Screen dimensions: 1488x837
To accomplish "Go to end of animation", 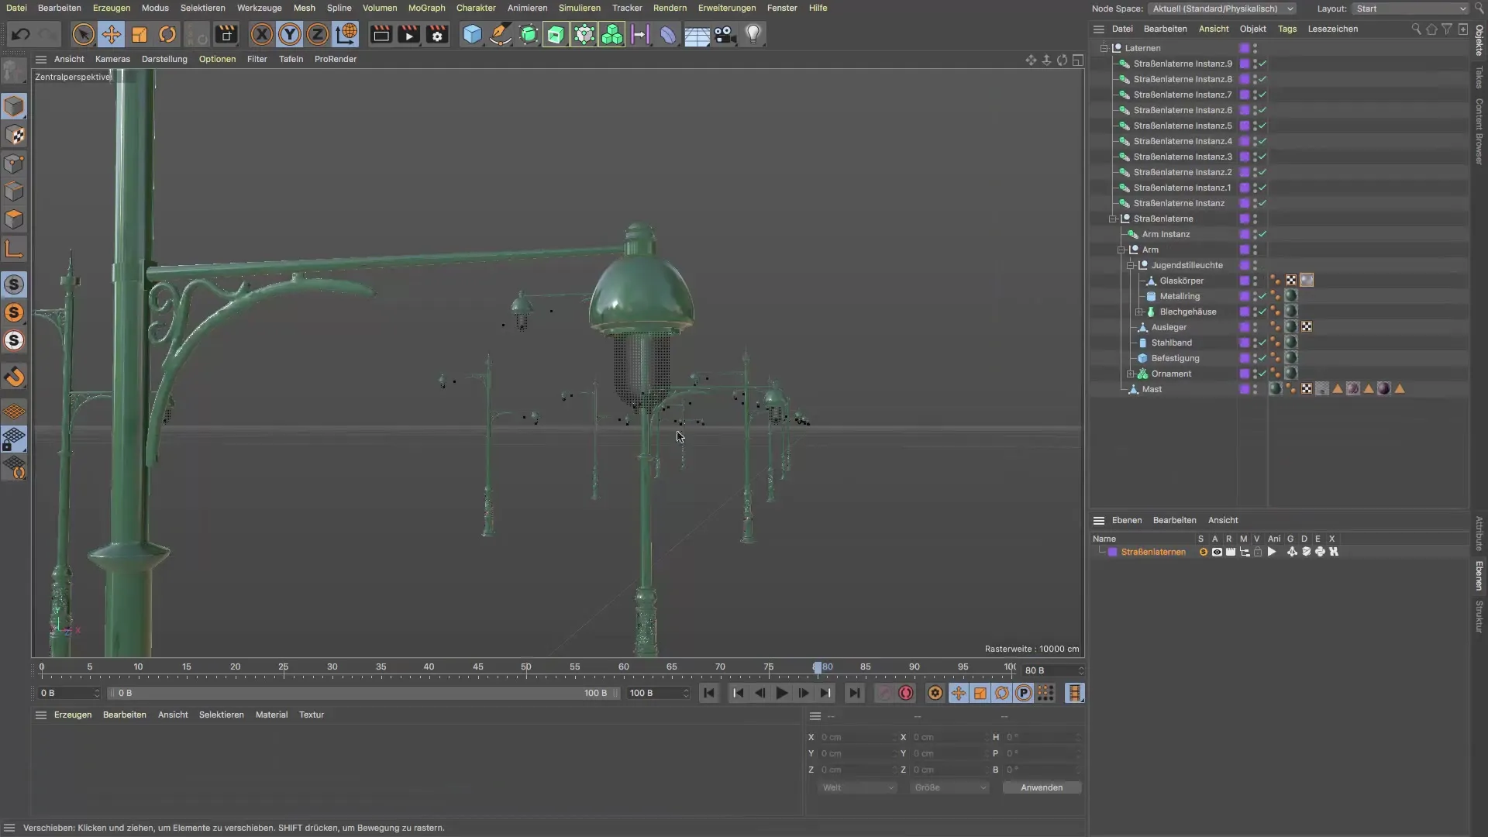I will click(x=854, y=693).
